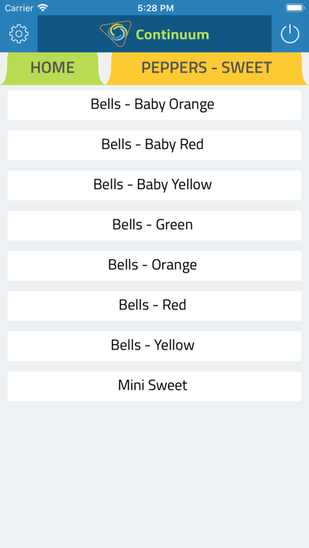Viewport: 309px width, 548px height.
Task: Choose Bells - Red variety
Action: point(154,305)
